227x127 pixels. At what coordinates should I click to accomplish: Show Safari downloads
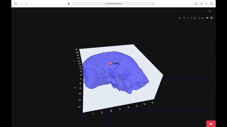tap(196, 4)
